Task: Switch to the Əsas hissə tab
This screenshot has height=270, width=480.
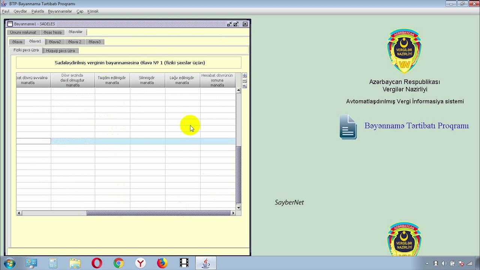Action: (x=52, y=32)
